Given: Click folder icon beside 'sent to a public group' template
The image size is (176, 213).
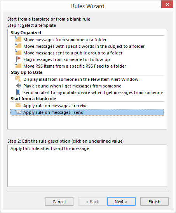Looking at the screenshot, I should [x=18, y=52].
